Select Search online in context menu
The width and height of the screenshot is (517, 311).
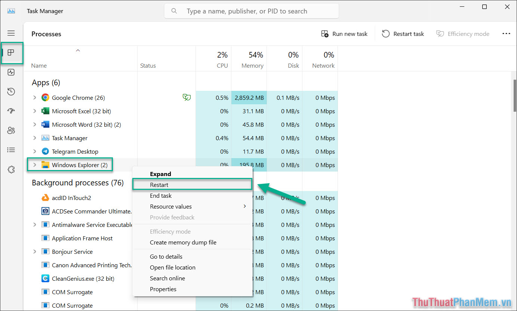click(193, 278)
